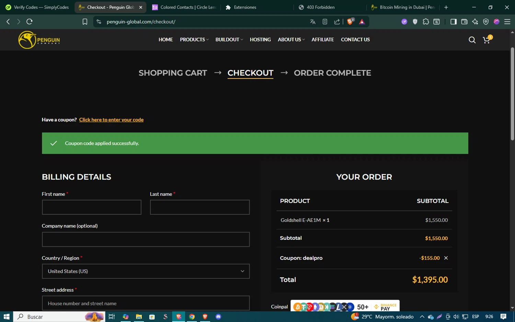Screen dimensions: 515x322
Task: Click 'Click here to enter your code' link
Action: [x=111, y=119]
